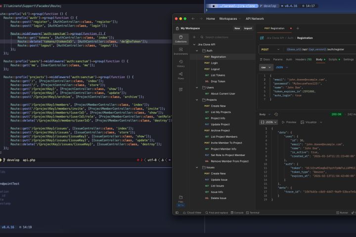Click the Auth folder icon
The width and height of the screenshot is (356, 237).
pyautogui.click(x=204, y=50)
